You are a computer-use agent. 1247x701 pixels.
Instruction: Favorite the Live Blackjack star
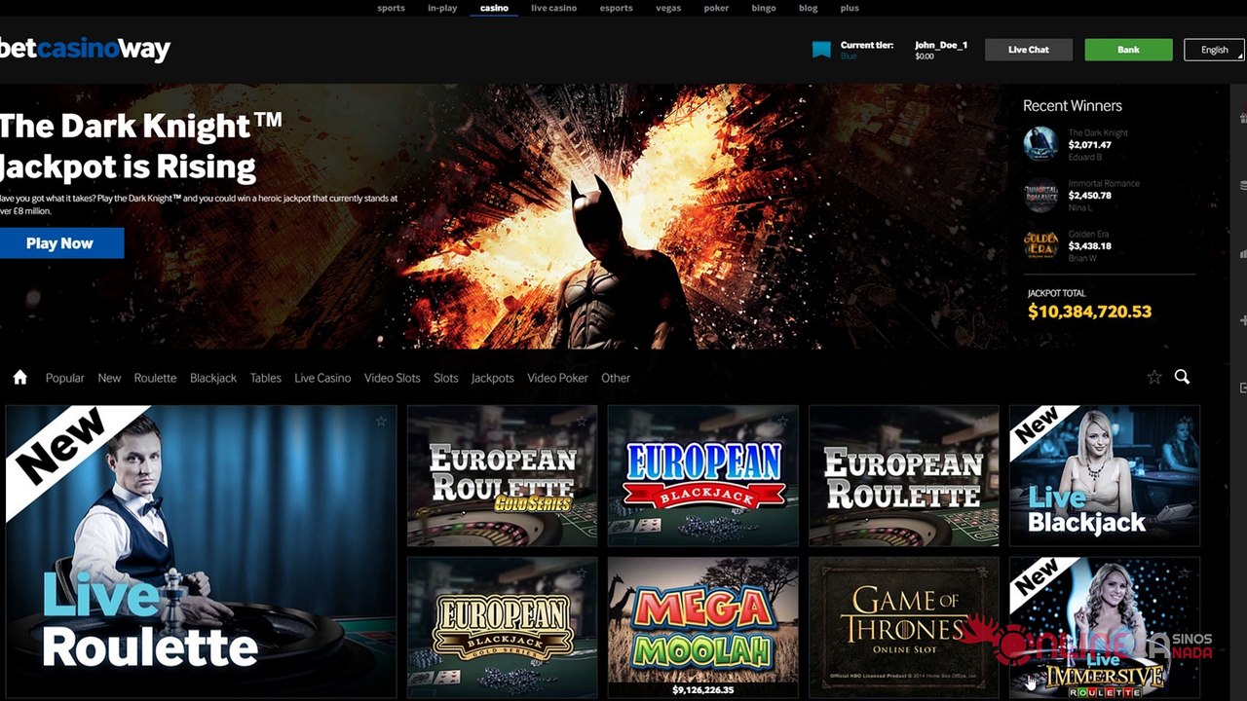coord(1185,422)
